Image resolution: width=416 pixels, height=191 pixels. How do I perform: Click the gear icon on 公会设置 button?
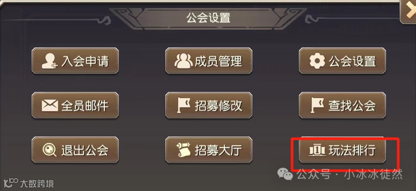[317, 61]
